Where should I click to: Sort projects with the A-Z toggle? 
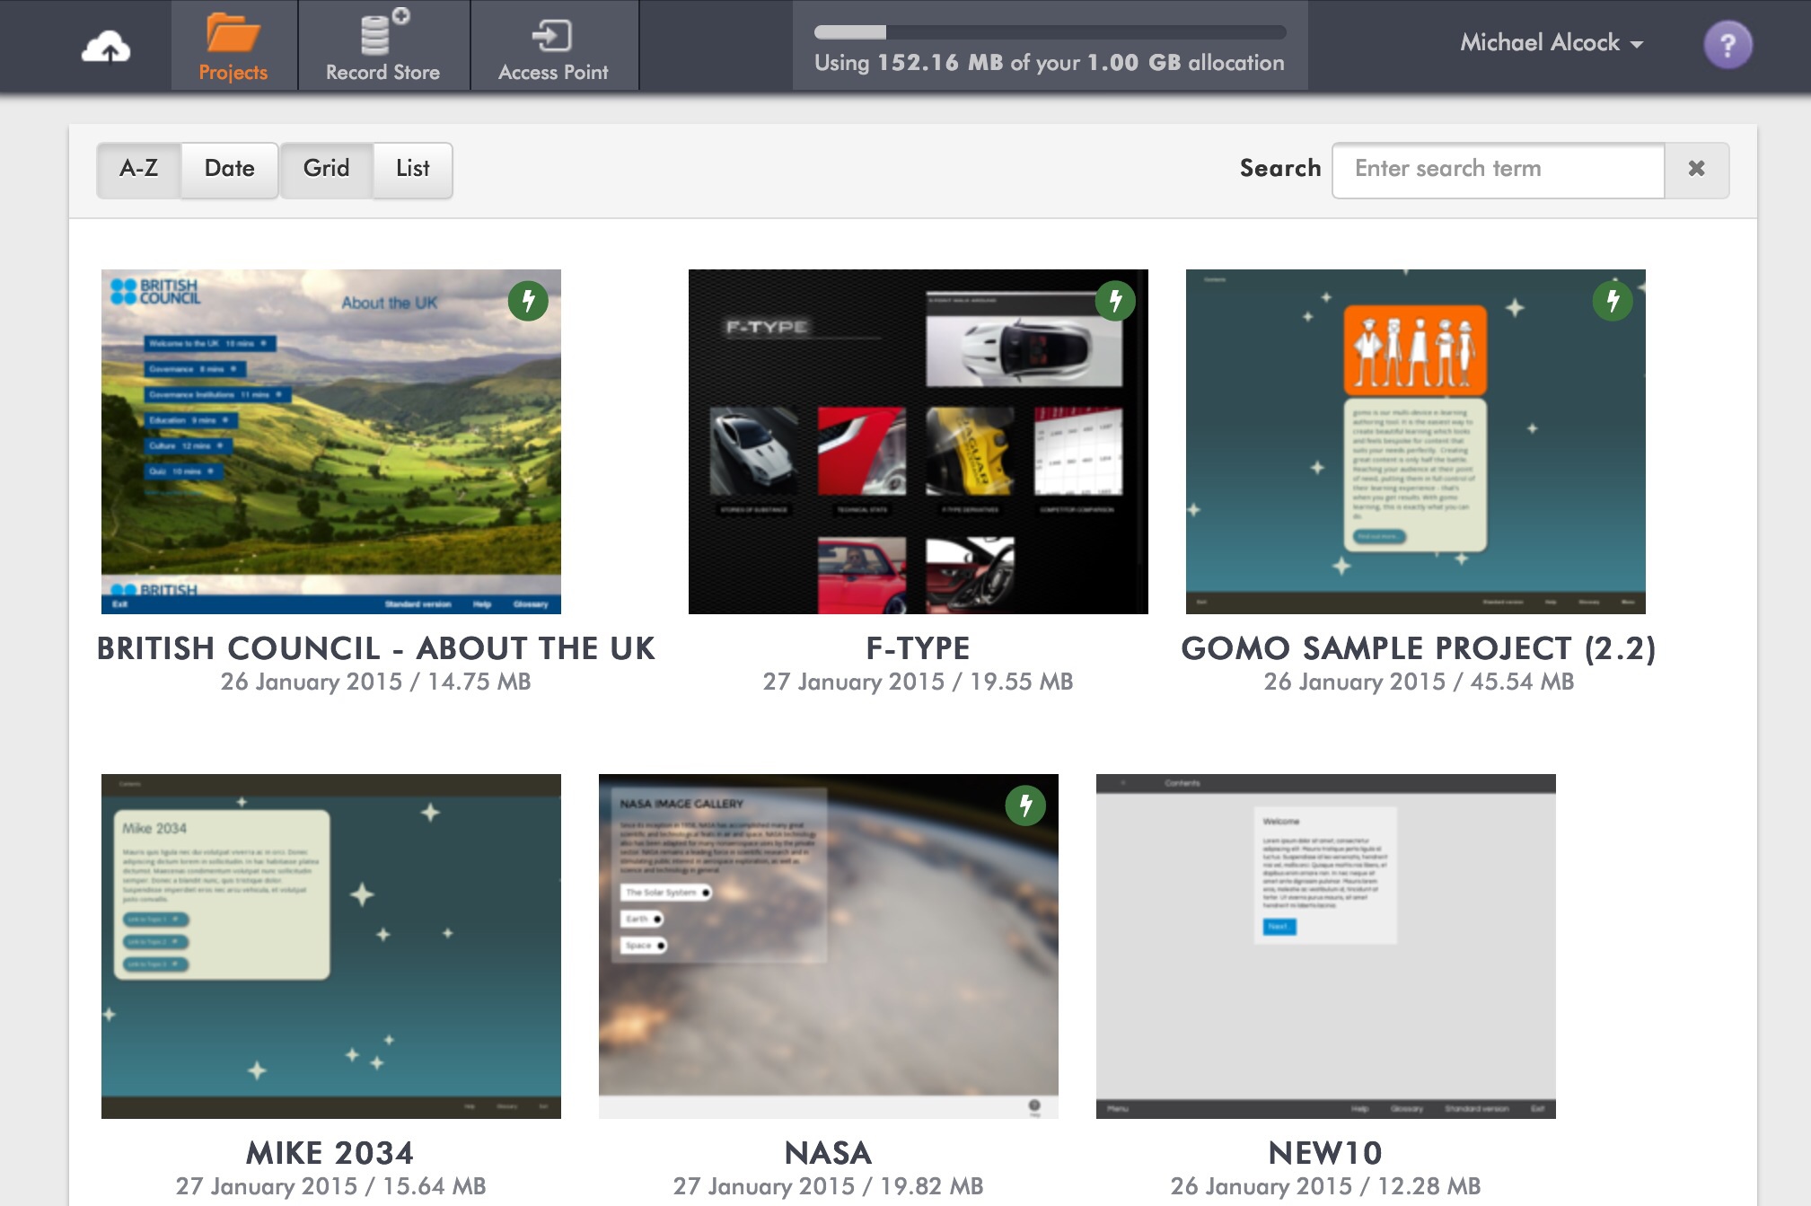pyautogui.click(x=139, y=169)
